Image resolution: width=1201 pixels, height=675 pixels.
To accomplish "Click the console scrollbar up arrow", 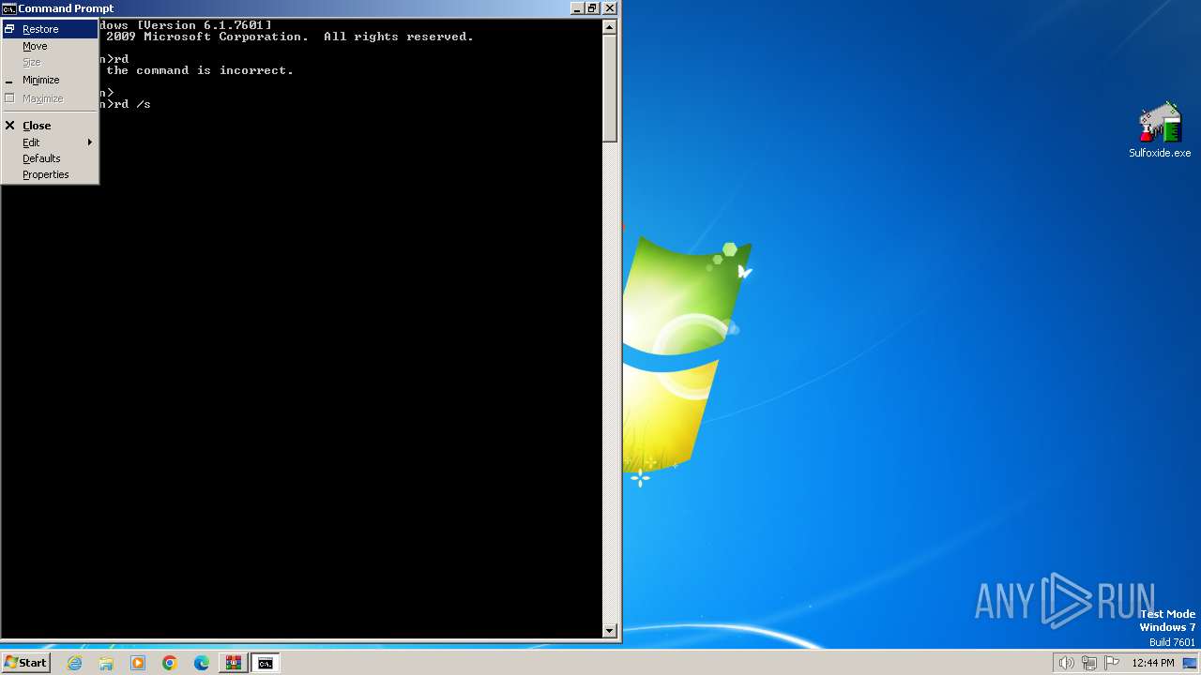I will [x=610, y=27].
